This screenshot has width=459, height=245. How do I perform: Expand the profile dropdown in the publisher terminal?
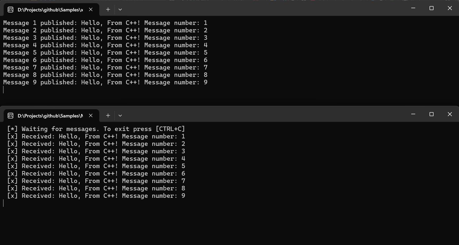pos(120,10)
